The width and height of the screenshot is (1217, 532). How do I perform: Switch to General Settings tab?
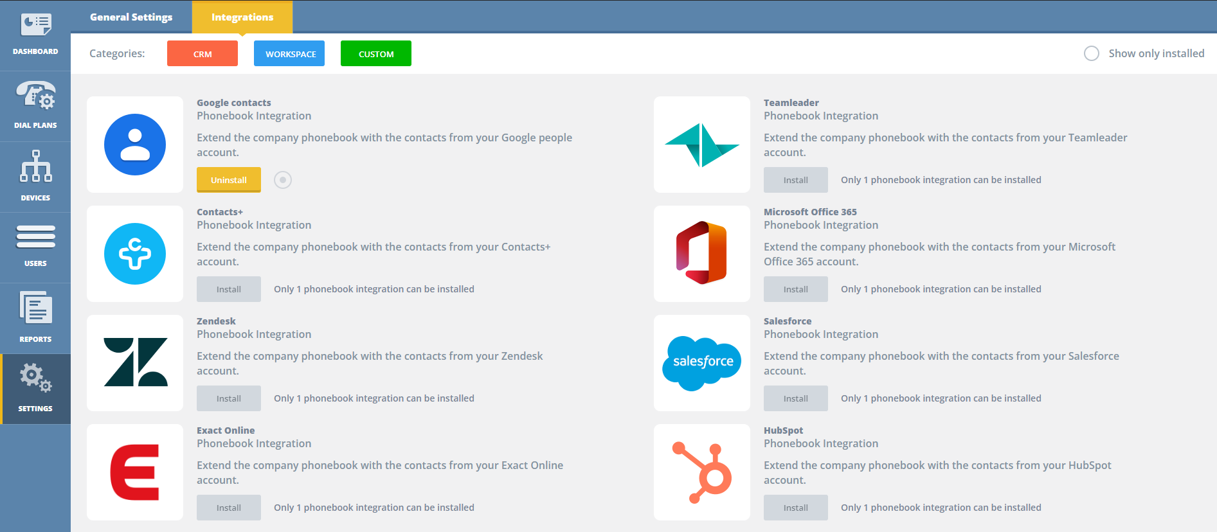click(x=131, y=17)
